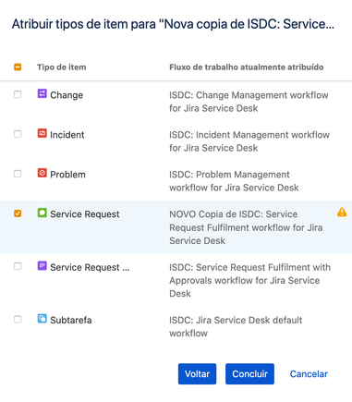Check the Subtarefa checkbox
Viewport: 352px width, 402px height.
(18, 320)
